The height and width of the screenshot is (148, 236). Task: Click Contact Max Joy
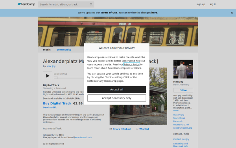(x=181, y=139)
